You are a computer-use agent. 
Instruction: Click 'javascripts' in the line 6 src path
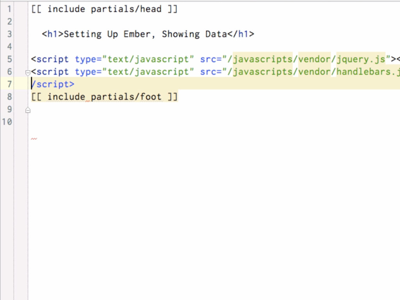coord(263,72)
